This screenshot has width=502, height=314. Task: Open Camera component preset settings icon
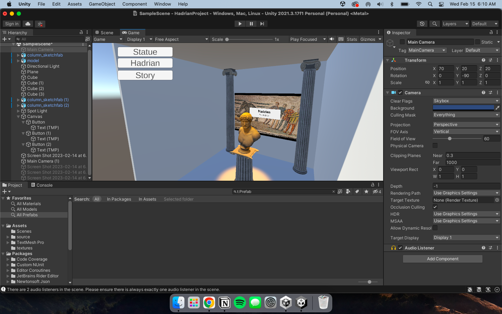click(x=490, y=92)
